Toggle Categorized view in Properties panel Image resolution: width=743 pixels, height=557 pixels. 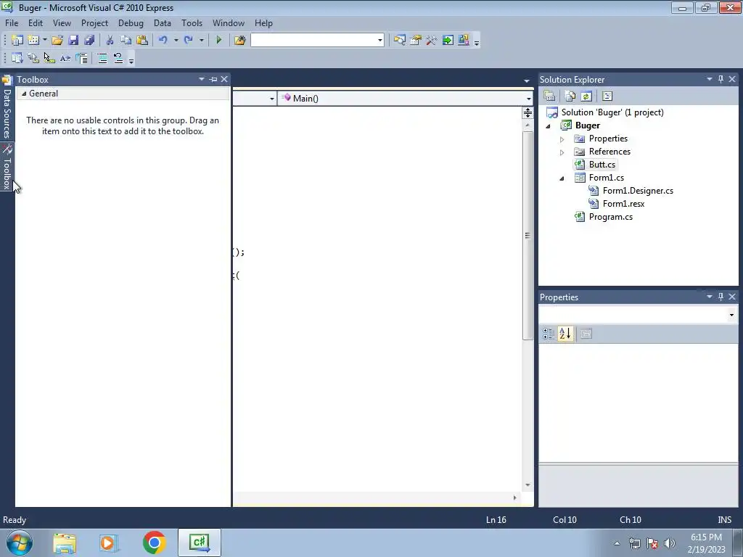pos(549,334)
